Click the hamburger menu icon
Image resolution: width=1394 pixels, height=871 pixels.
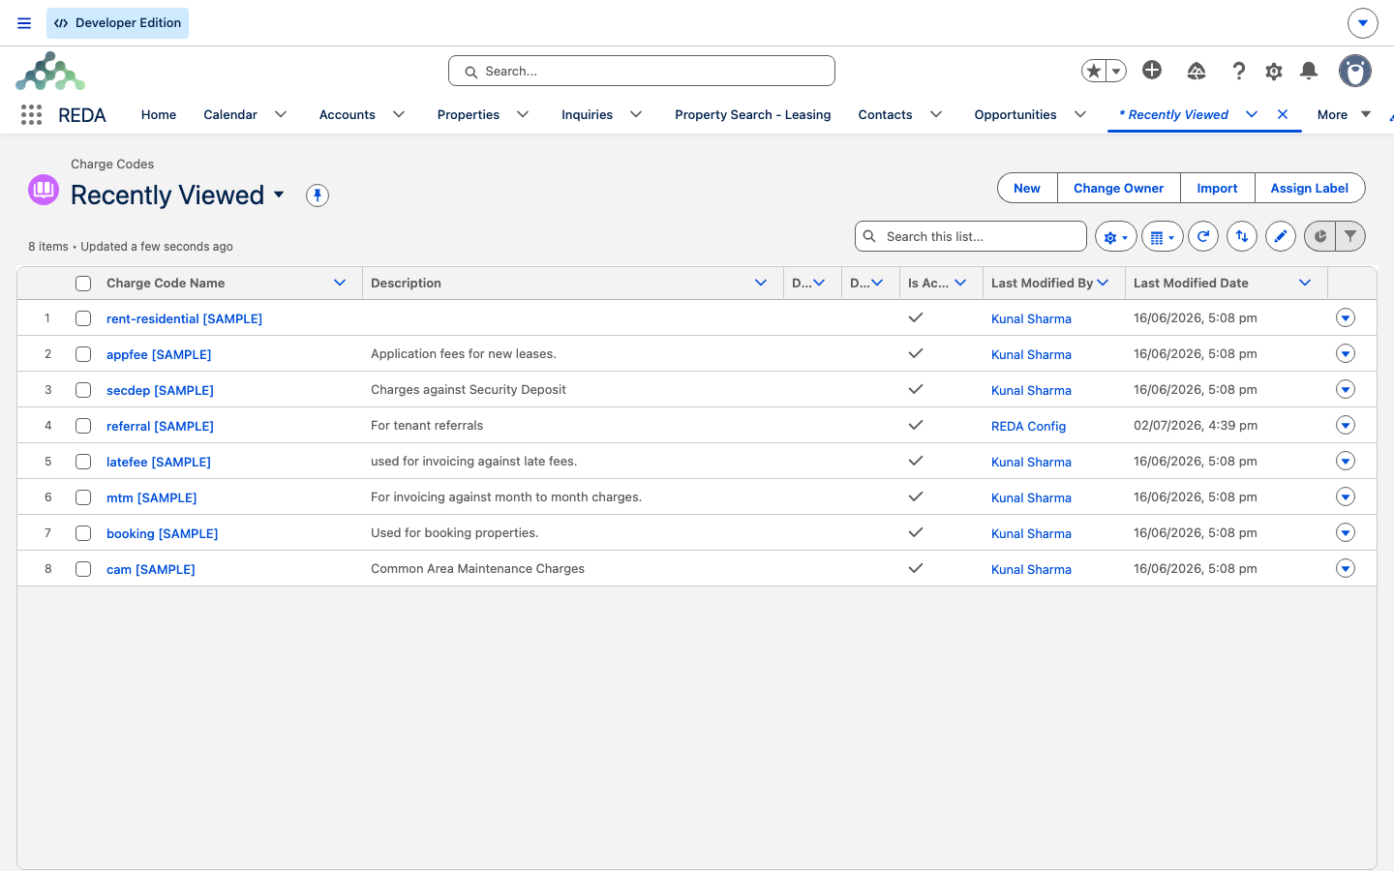point(24,23)
